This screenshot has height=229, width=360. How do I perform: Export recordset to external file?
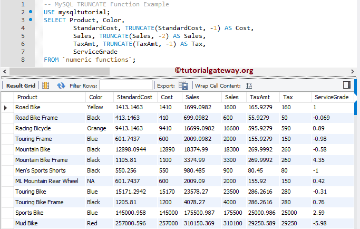[183, 85]
